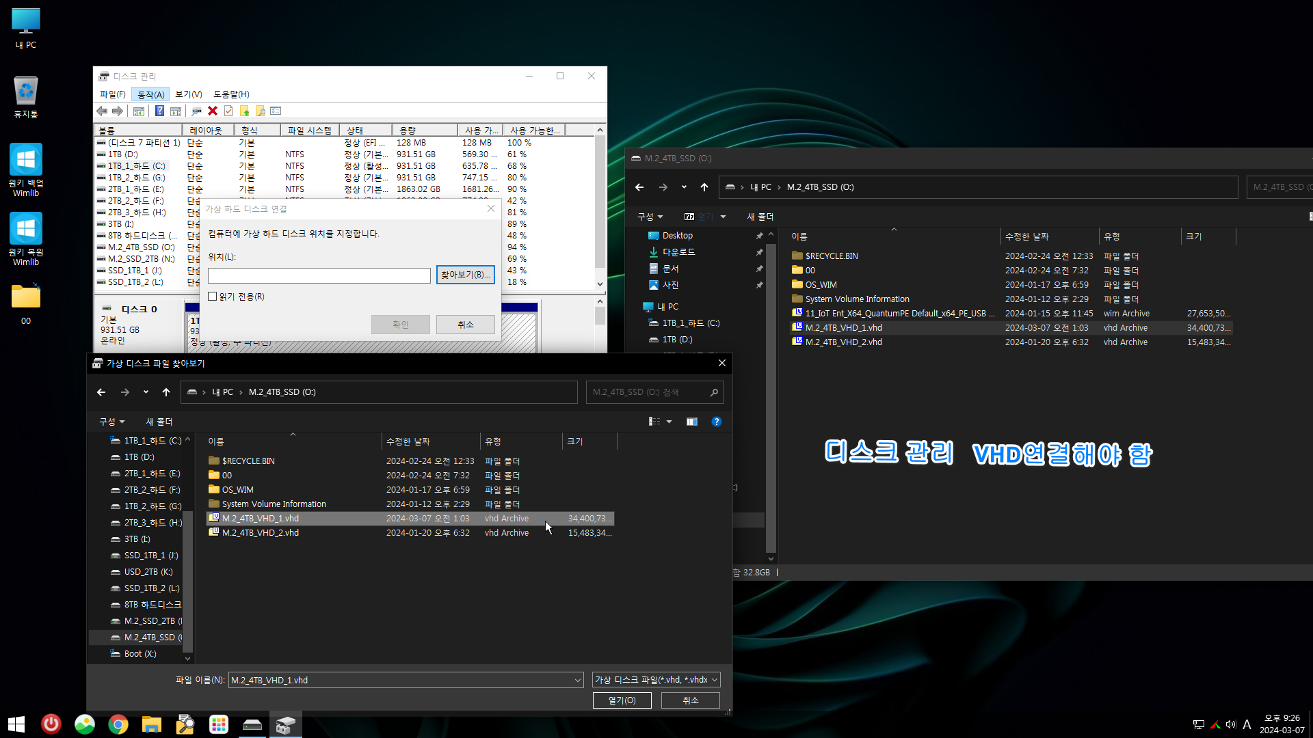The image size is (1313, 738).
Task: Open the 동작(A) menu
Action: [x=150, y=94]
